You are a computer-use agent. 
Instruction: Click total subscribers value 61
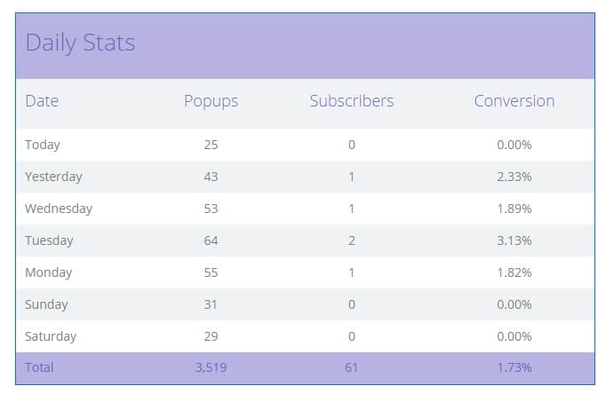coord(351,367)
